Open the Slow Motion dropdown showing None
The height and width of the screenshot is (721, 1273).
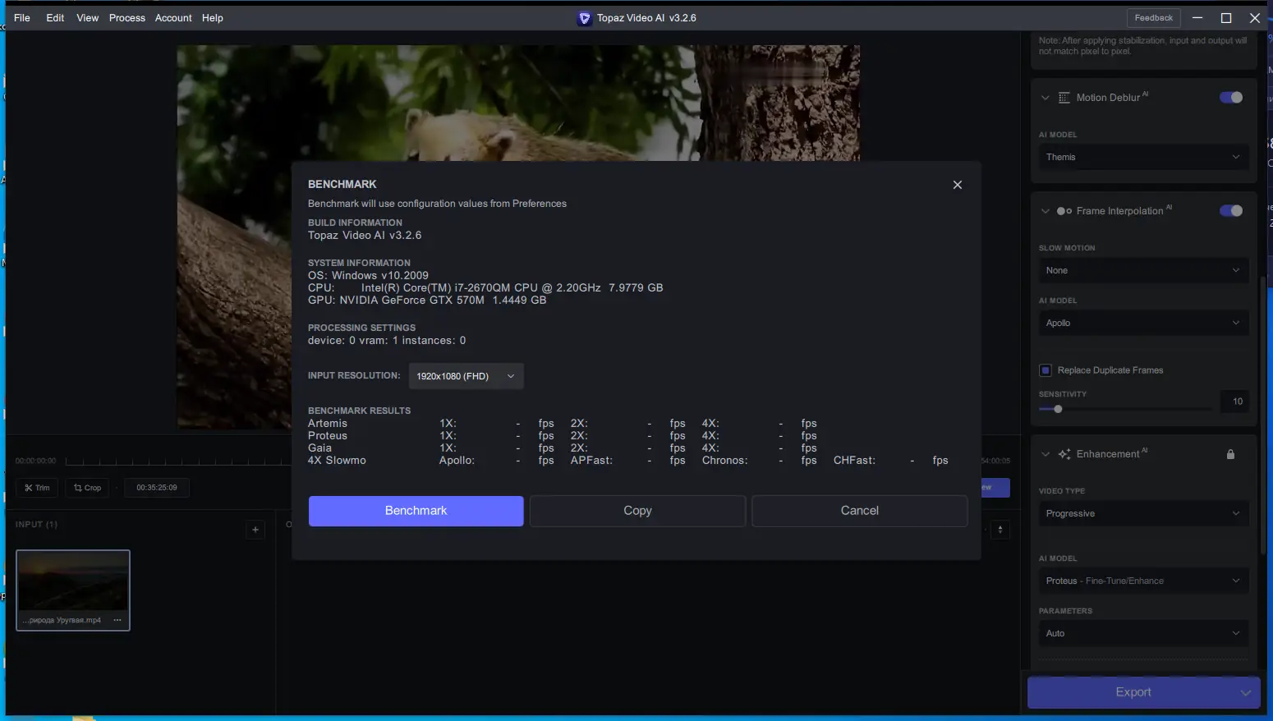[1143, 270]
